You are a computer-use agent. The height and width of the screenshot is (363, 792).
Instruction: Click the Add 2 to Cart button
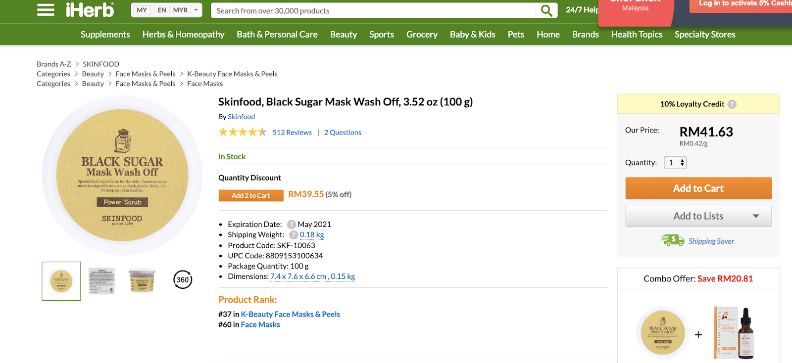click(251, 195)
